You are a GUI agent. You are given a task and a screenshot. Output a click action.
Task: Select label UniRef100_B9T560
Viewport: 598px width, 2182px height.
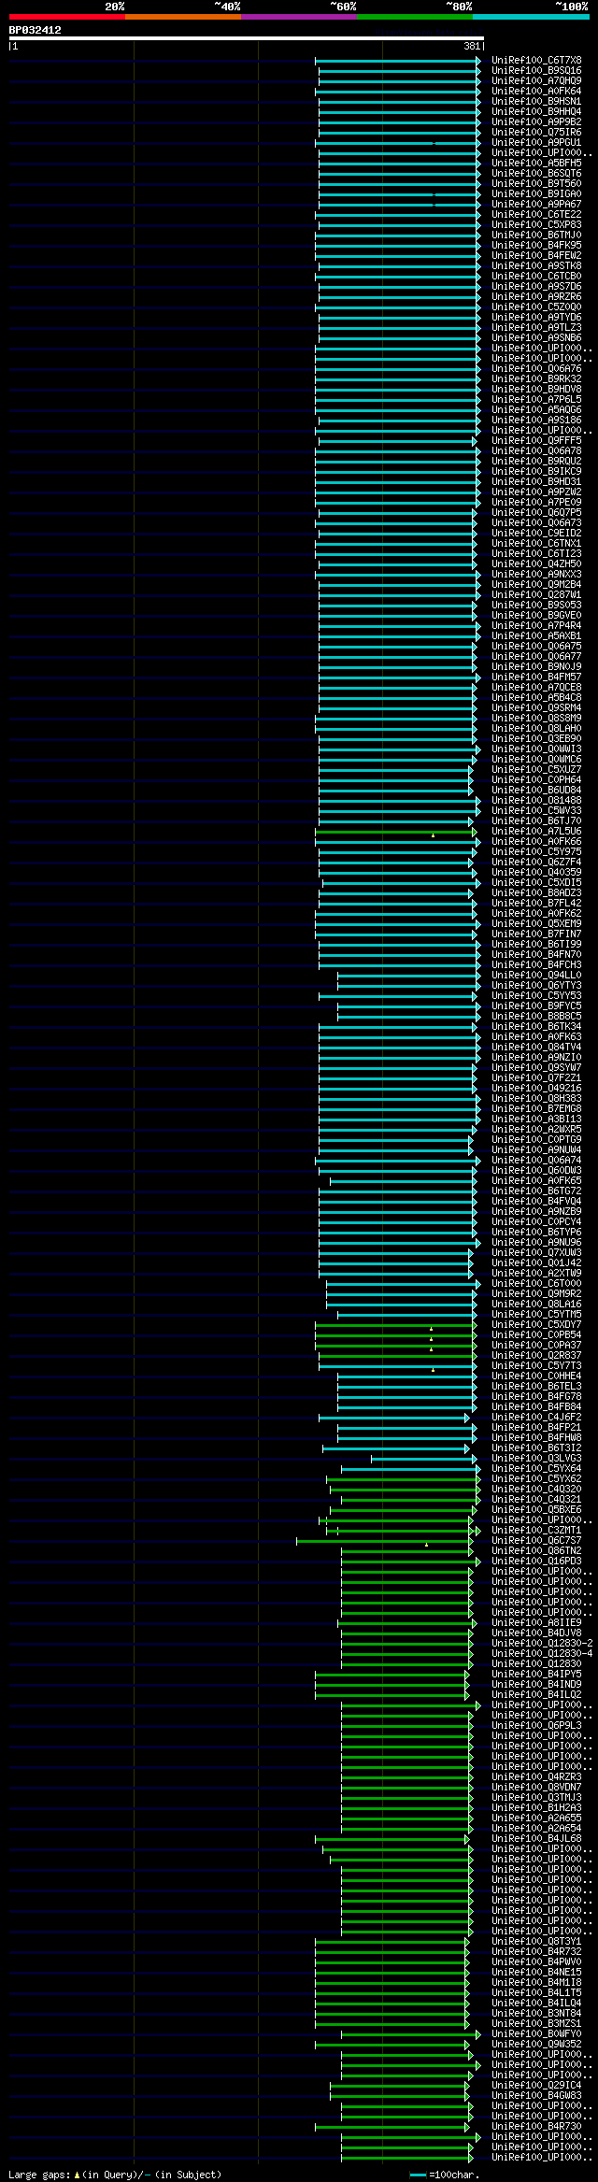pos(536,183)
